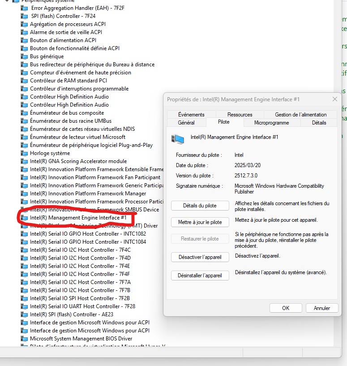Click icon of Microsoft System Management BIOS Driver

pos(24,339)
